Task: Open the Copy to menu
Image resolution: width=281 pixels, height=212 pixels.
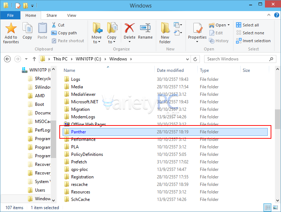Action: 112,33
